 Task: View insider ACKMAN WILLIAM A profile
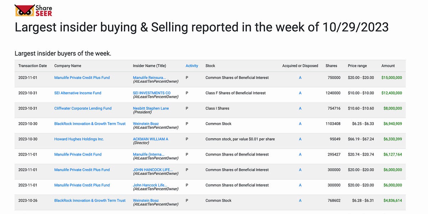point(151,139)
